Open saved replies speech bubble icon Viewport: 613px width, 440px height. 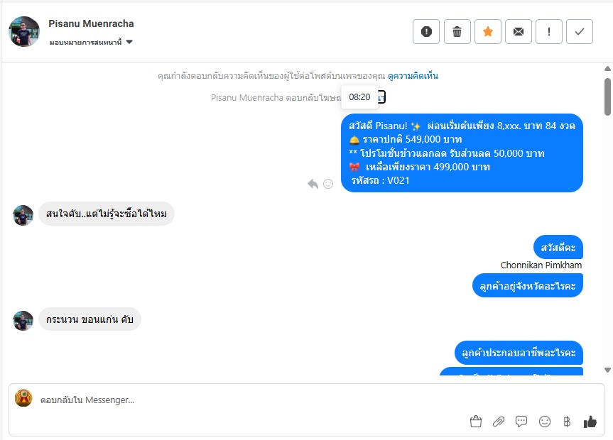tap(521, 422)
